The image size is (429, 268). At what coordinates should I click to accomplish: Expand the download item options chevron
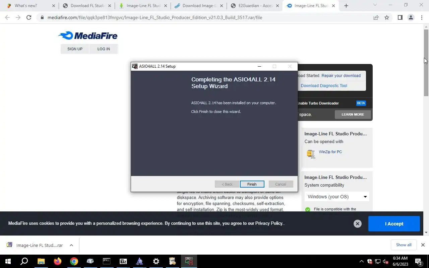(x=71, y=245)
